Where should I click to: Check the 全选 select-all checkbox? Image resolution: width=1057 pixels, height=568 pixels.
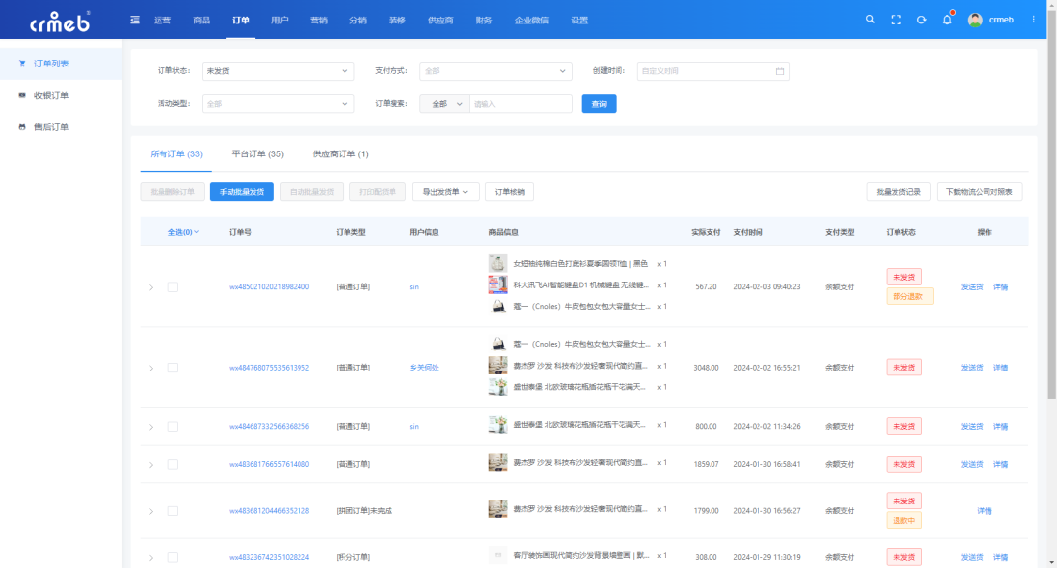[x=181, y=231]
